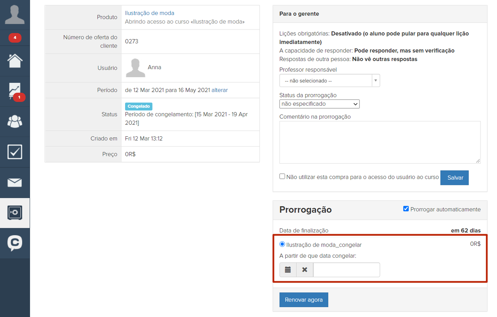Select Ilustração de moda_congelar radio option
The height and width of the screenshot is (317, 497).
pyautogui.click(x=282, y=244)
